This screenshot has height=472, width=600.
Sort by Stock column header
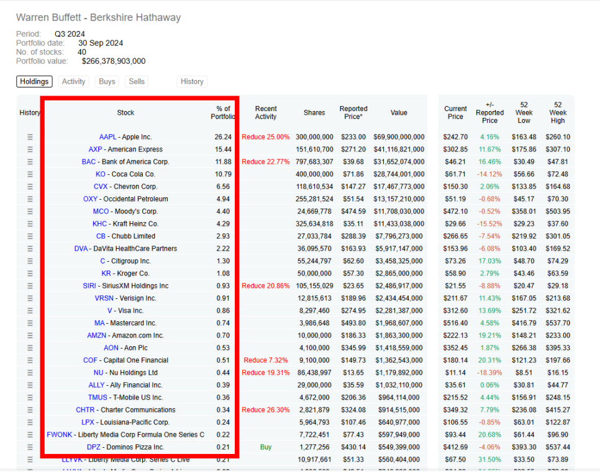click(125, 113)
